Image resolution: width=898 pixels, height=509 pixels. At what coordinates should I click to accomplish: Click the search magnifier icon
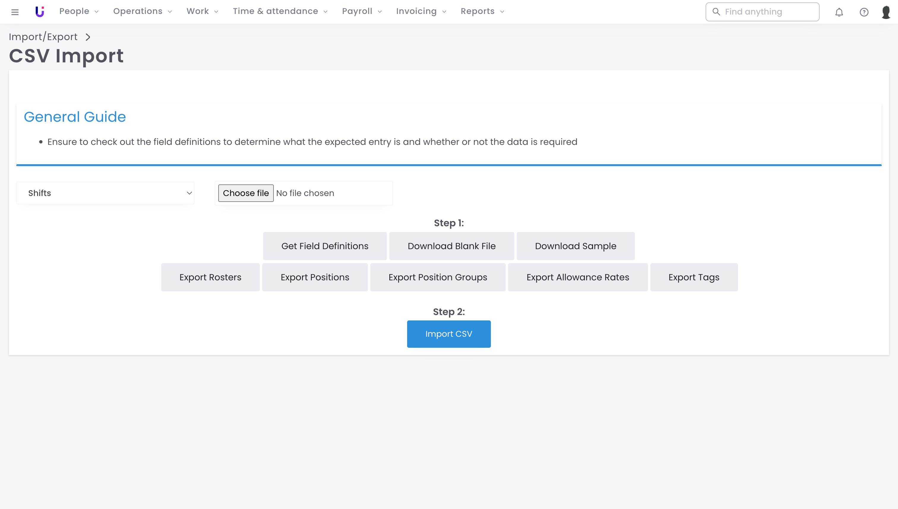[x=716, y=12]
